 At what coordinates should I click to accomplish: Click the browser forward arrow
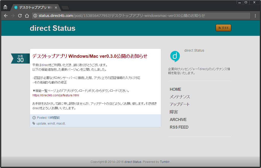[13, 16]
